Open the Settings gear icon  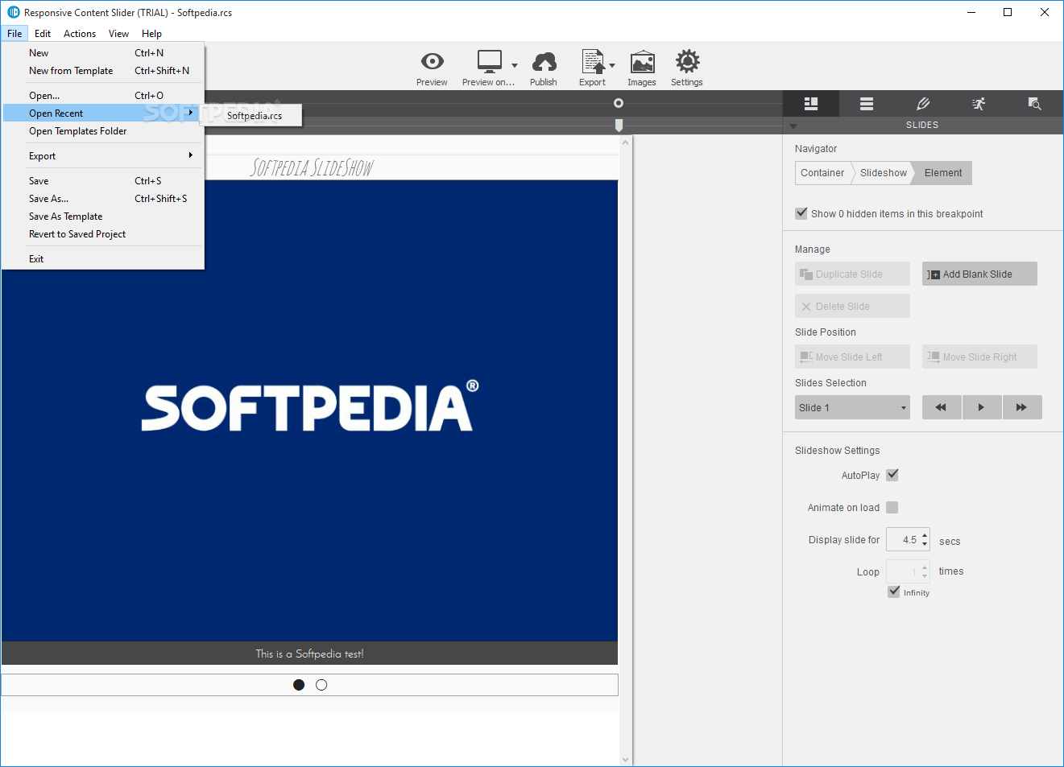[x=687, y=61]
